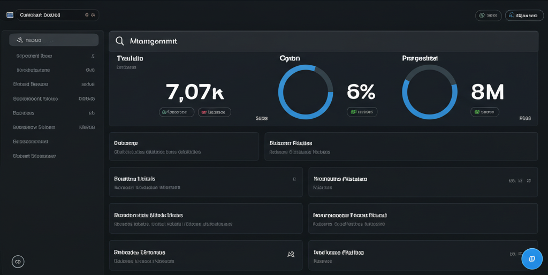
Task: Click the 'R688' label in the chart panel
Action: click(526, 118)
